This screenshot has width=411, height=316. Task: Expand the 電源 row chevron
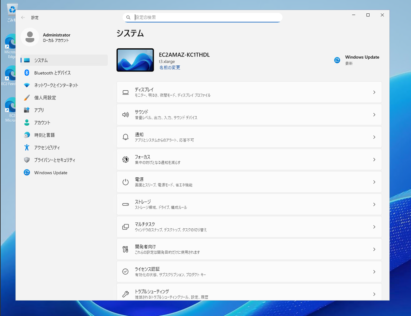[x=374, y=182]
